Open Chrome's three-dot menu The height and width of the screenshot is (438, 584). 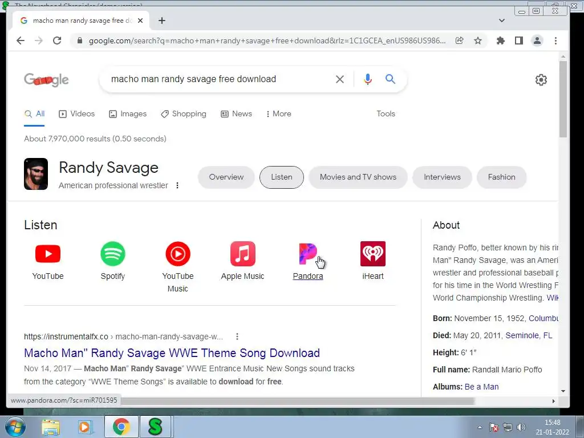555,40
